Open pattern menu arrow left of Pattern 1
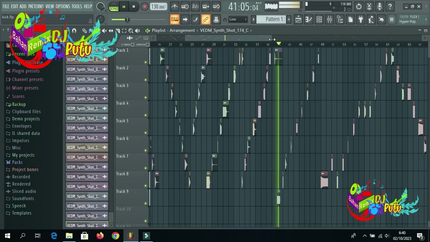 (x=254, y=19)
